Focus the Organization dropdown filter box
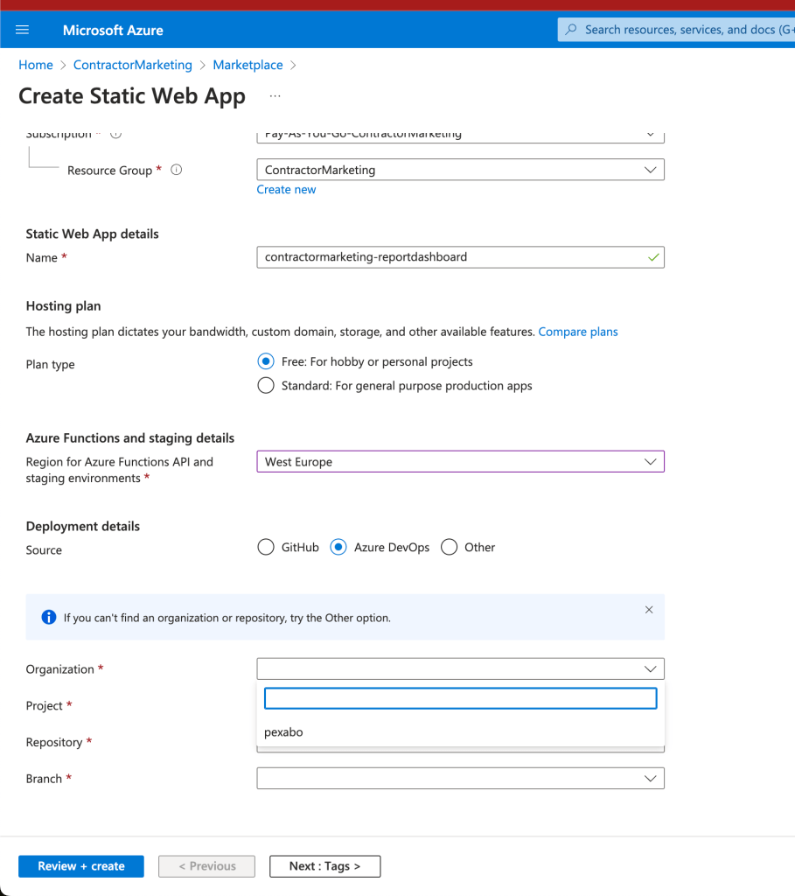Screen dimensions: 795x896 pyautogui.click(x=460, y=698)
